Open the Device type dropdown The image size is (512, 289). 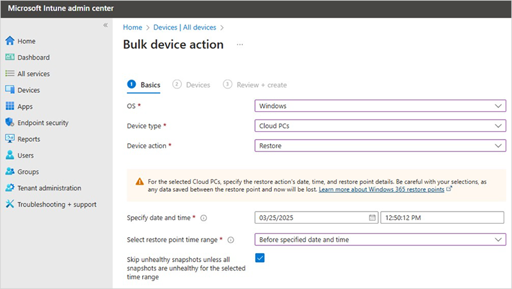(x=380, y=126)
